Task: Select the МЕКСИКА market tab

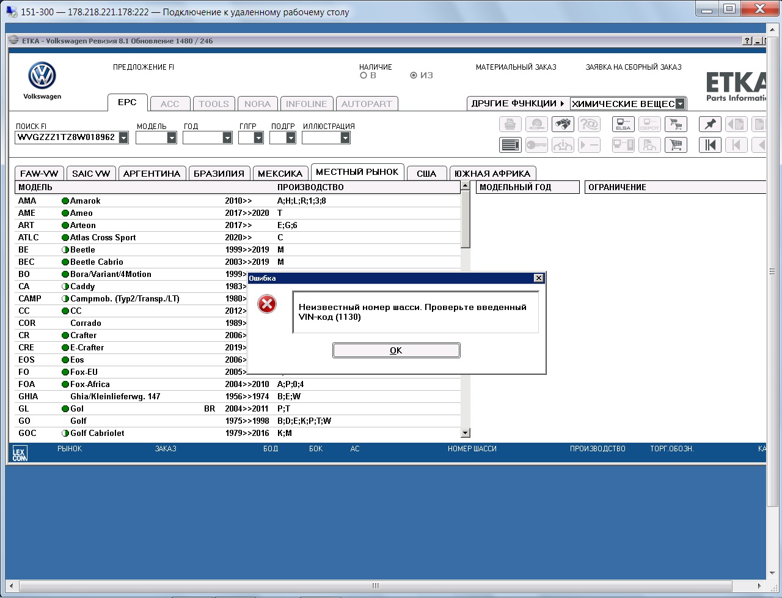Action: coord(280,173)
